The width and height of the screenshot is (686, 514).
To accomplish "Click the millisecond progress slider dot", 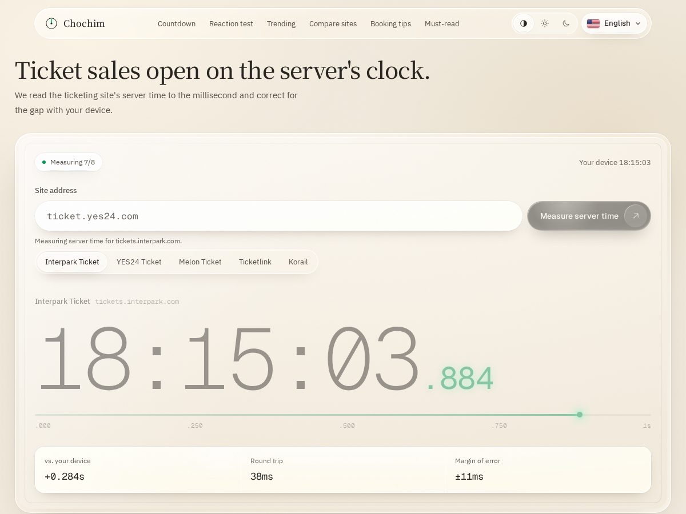I will [580, 415].
